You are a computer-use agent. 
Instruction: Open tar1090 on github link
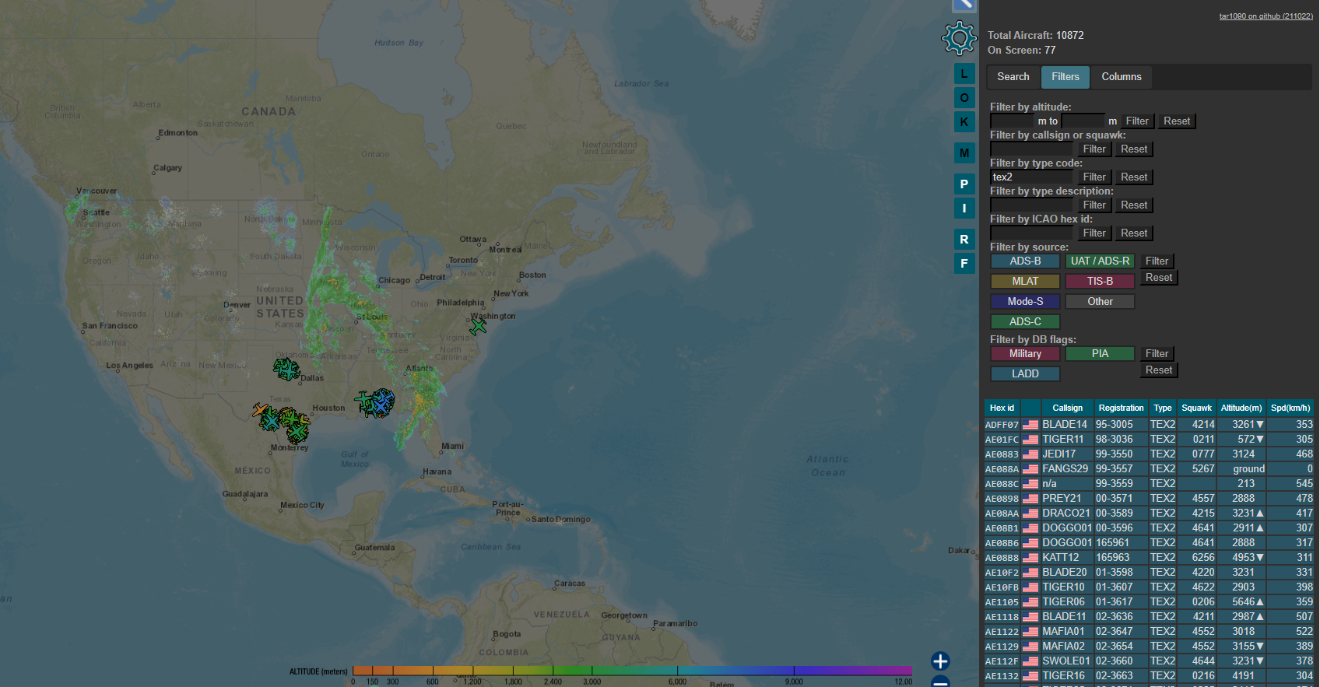(x=1266, y=16)
